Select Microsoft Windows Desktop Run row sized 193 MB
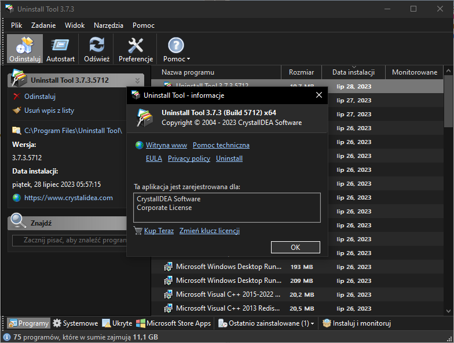The height and width of the screenshot is (343, 454). click(x=298, y=267)
